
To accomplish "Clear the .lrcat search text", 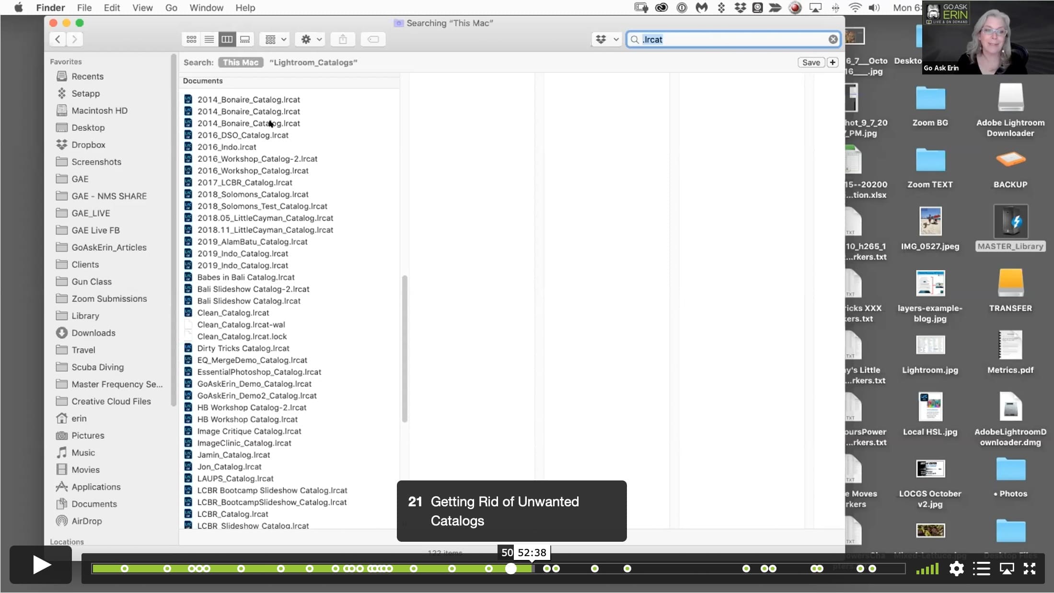I will coord(833,39).
